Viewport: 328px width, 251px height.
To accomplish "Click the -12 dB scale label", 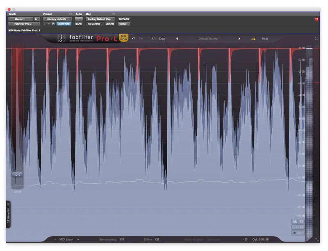I will 301,177.
